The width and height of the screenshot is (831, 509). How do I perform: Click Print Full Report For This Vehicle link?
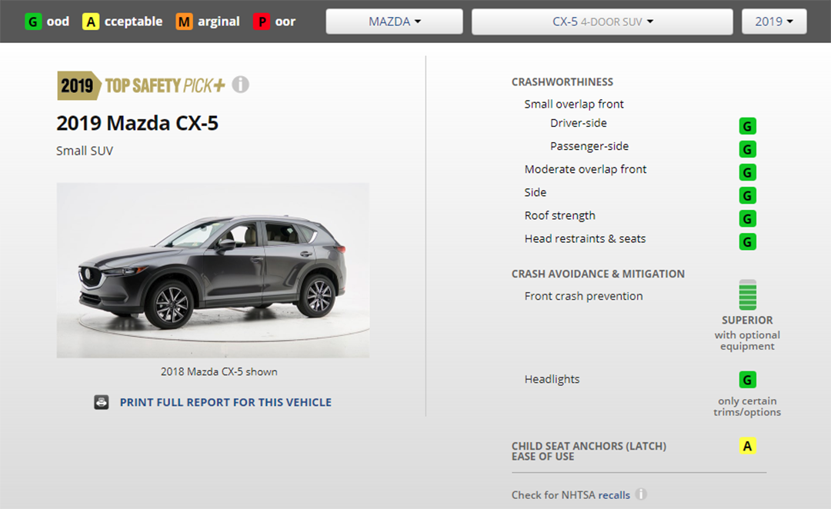225,402
